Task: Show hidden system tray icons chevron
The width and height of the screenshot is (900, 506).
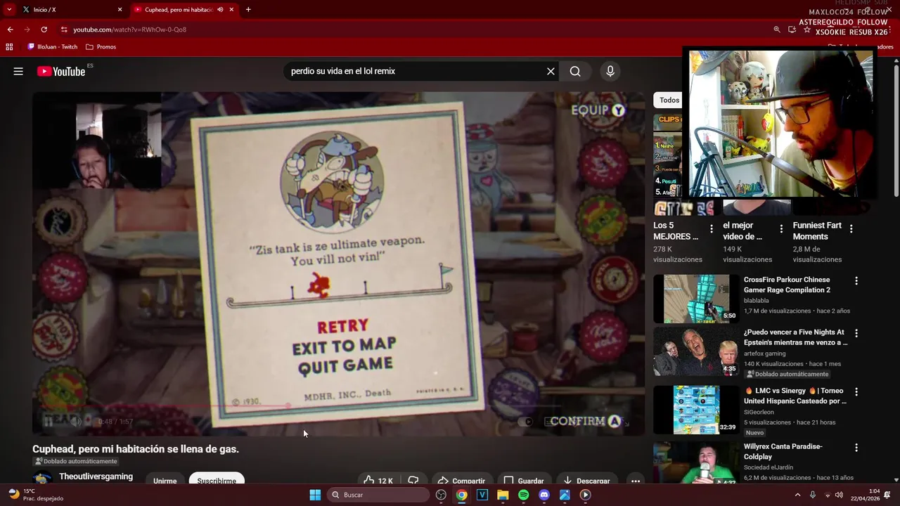Action: pyautogui.click(x=797, y=495)
